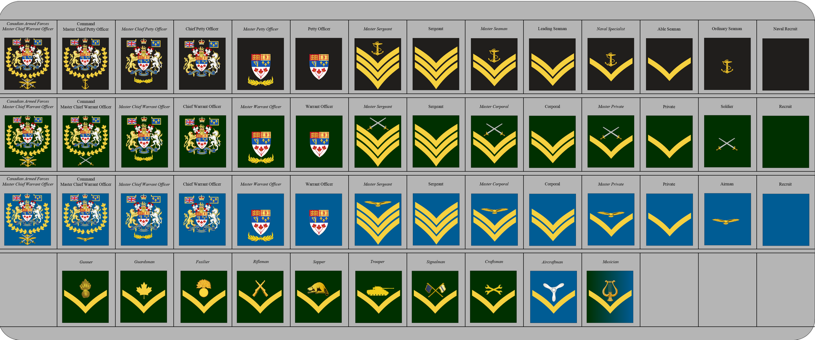Select the "Soldier" label
This screenshot has width=815, height=340.
tap(727, 107)
